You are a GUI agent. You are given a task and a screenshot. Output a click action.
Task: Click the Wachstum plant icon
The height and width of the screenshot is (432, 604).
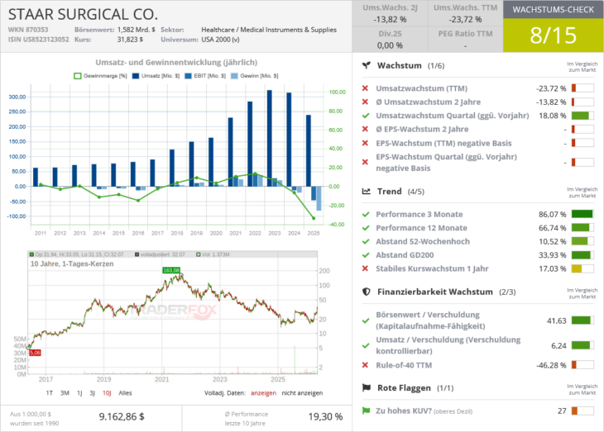366,65
